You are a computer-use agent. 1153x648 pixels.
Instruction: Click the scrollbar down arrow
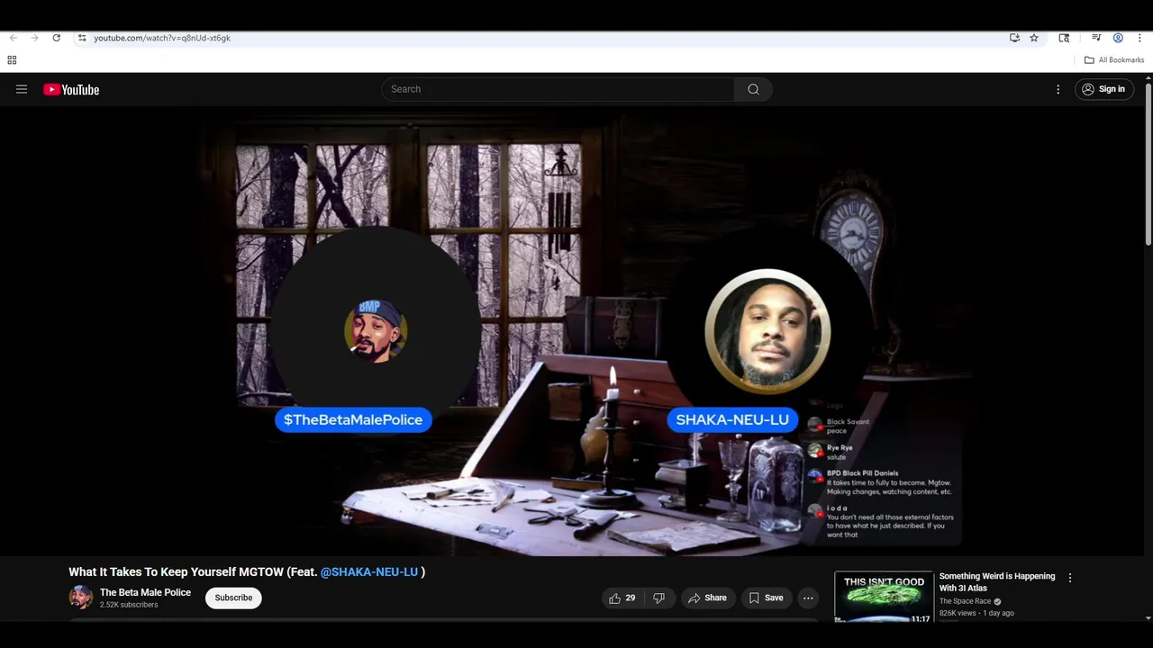(x=1148, y=618)
